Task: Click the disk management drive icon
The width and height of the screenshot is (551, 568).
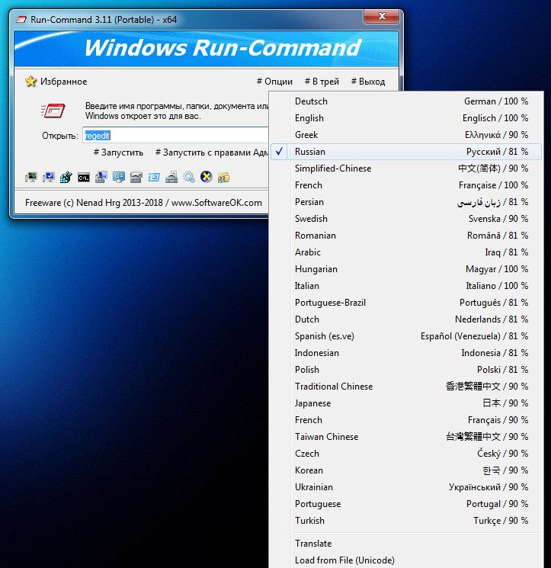Action: click(x=136, y=177)
